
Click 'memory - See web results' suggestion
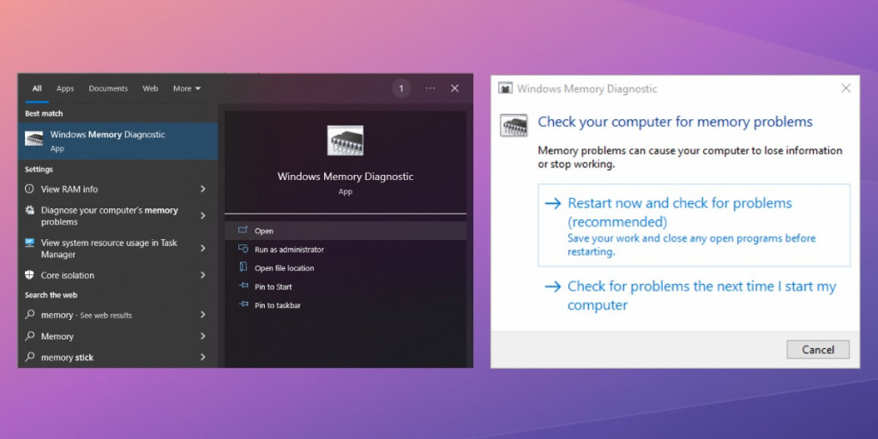point(118,315)
